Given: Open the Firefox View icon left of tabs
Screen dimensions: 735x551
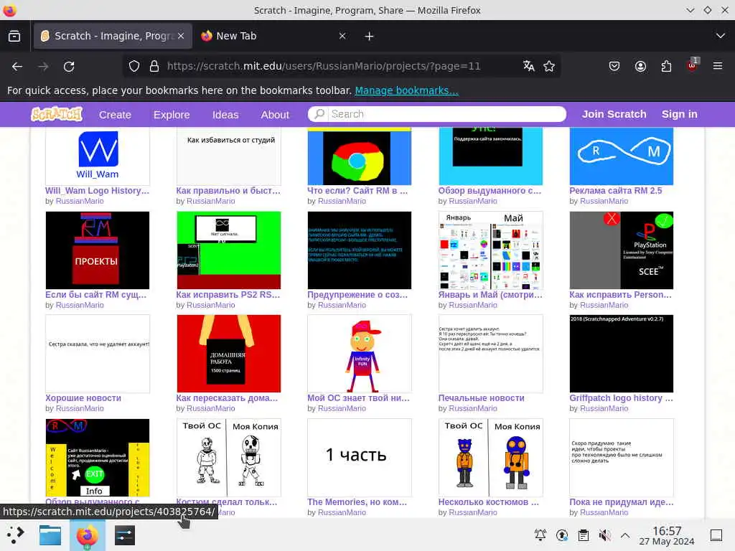Looking at the screenshot, I should (14, 36).
